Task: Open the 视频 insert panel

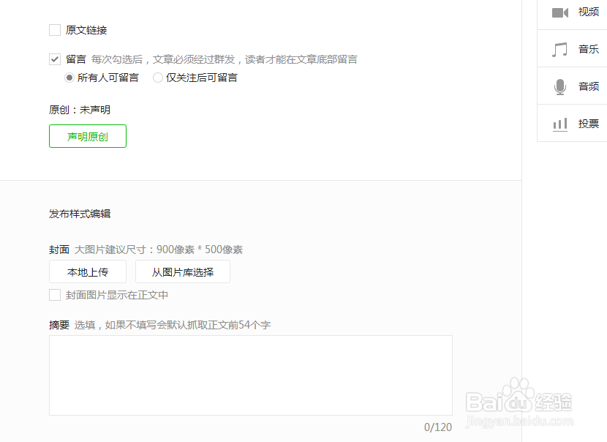Action: (578, 12)
